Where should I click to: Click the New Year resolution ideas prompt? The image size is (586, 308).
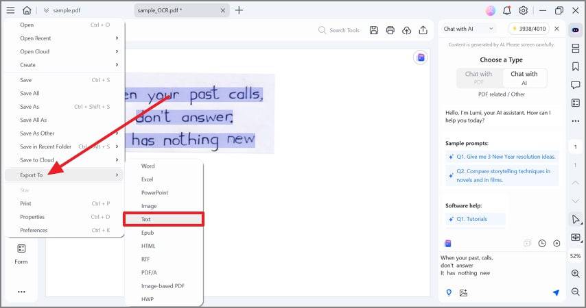(502, 157)
